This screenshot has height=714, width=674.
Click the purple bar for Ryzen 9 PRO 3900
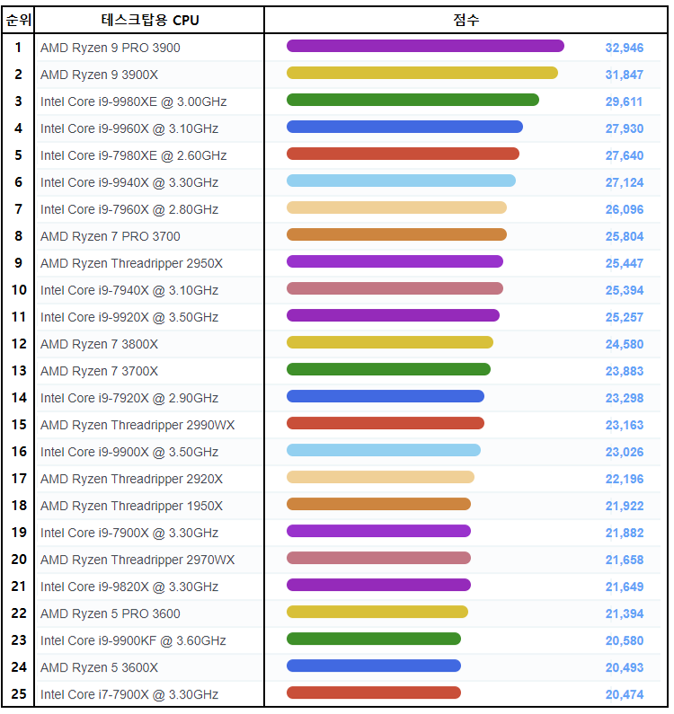425,46
